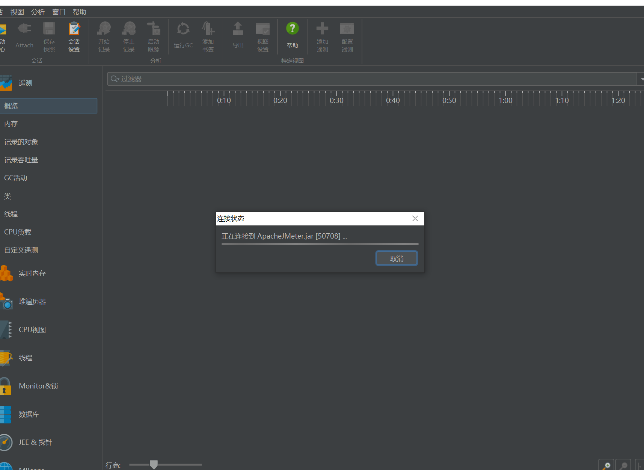Screen dimensions: 644x470
Task: Click Stop Recording (停止记录) icon
Action: click(129, 29)
